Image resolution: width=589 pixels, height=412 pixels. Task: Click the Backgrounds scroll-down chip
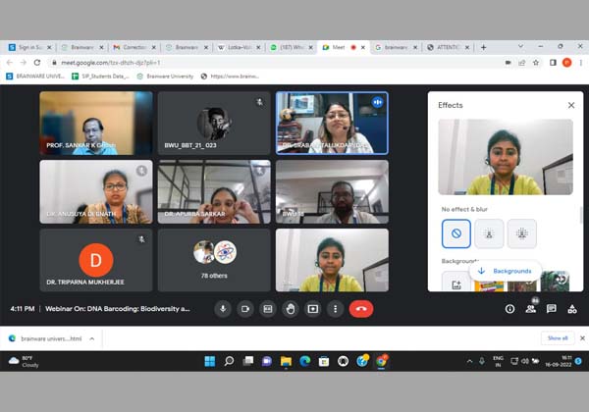click(x=506, y=271)
